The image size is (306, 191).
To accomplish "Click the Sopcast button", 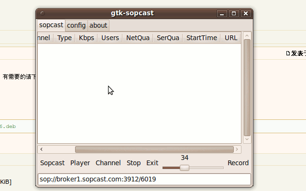I will 52,163.
